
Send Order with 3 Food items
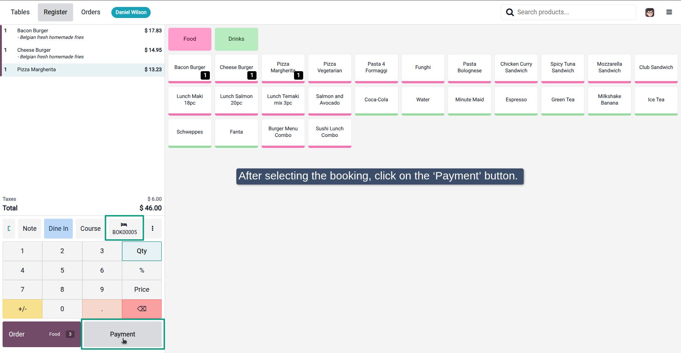(x=42, y=334)
